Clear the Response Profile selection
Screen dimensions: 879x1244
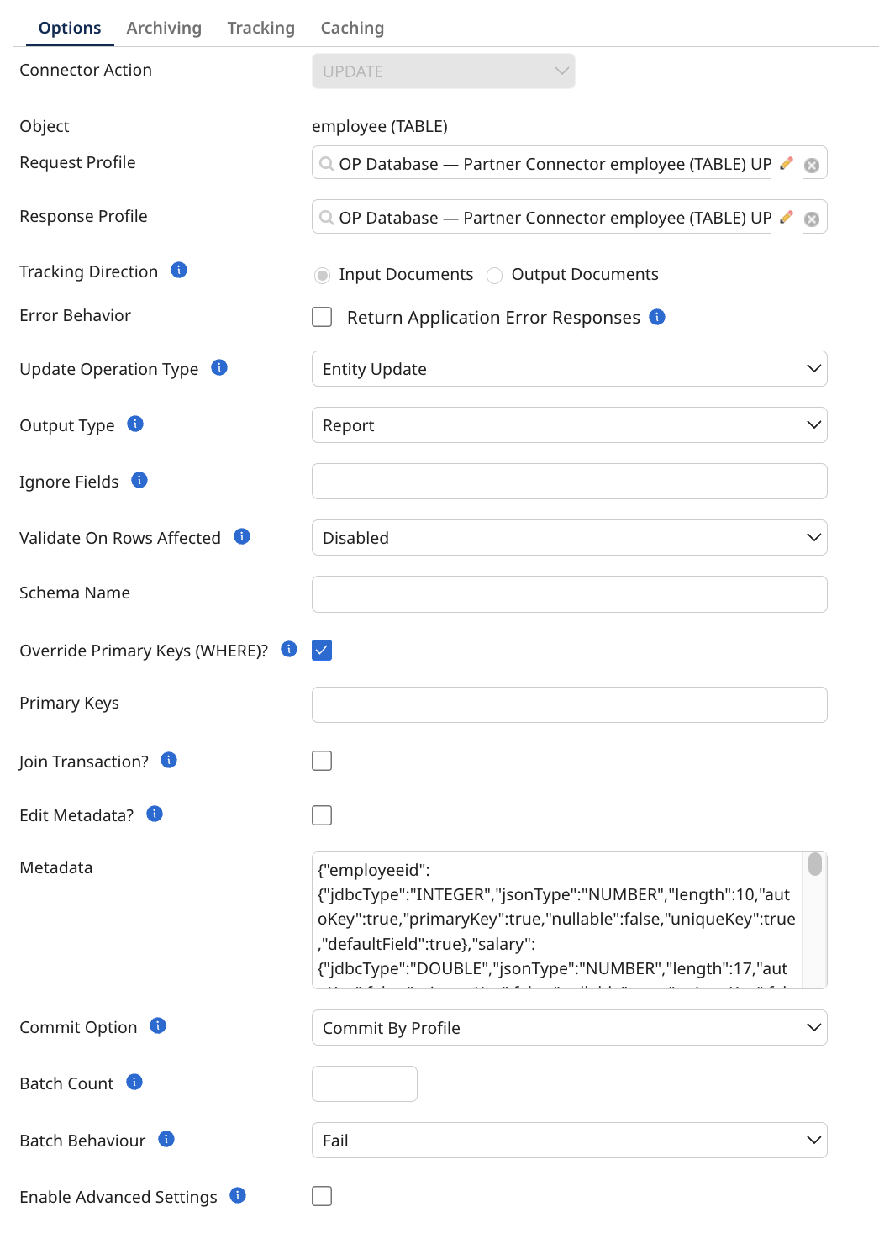tap(812, 219)
